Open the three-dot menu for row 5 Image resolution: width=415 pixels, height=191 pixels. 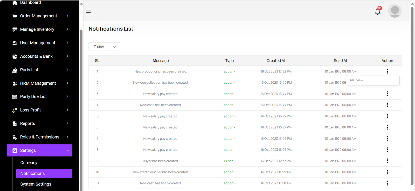[x=387, y=116]
